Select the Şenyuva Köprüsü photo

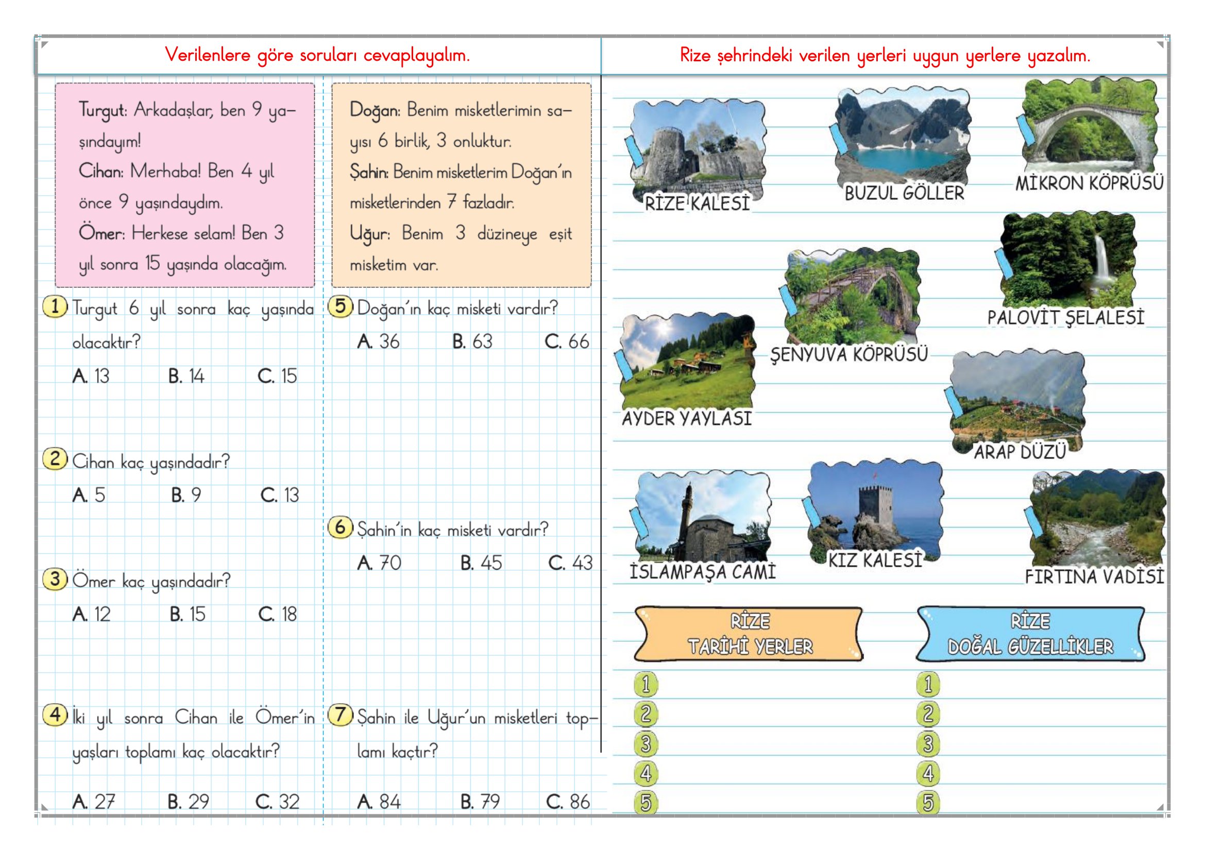pos(853,296)
